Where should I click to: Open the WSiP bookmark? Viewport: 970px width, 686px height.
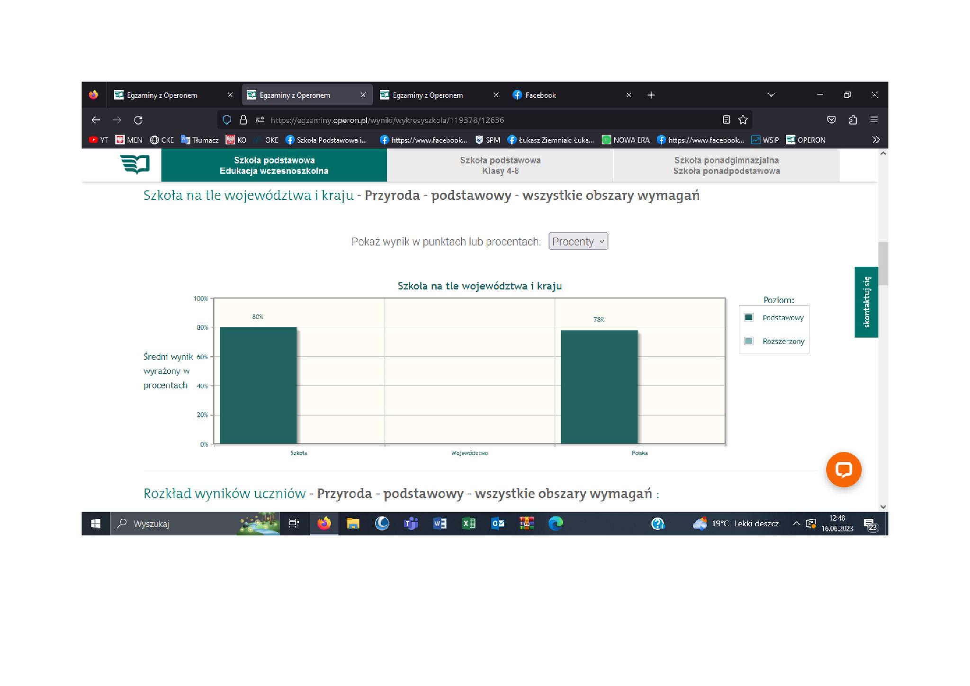pyautogui.click(x=765, y=140)
